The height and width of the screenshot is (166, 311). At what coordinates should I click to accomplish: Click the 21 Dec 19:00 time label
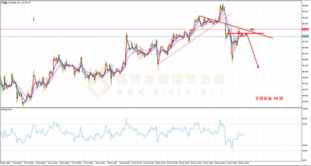[244, 162]
